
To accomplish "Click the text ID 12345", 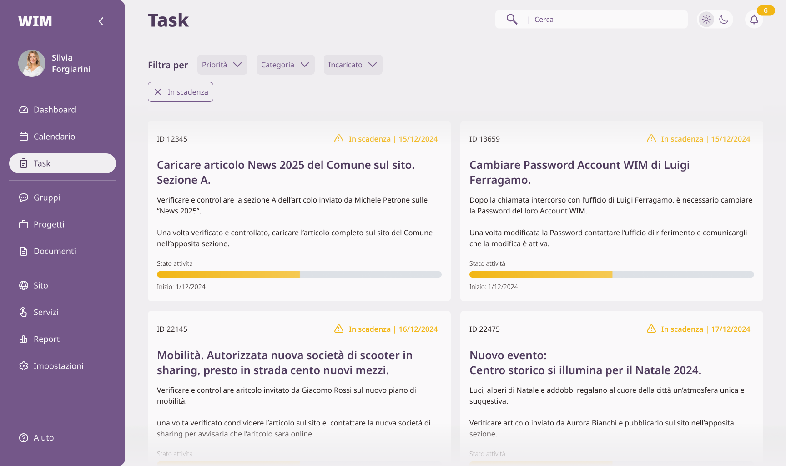I will (172, 139).
